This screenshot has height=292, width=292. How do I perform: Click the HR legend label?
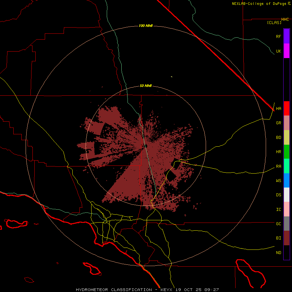pos(278,152)
